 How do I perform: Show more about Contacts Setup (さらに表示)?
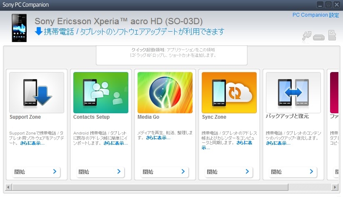(116, 143)
